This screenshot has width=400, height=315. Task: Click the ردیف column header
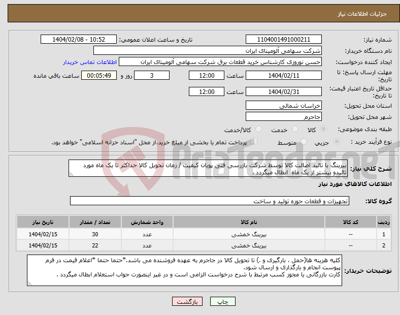point(384,222)
